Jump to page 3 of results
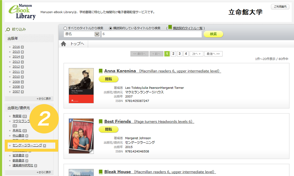 180,54
